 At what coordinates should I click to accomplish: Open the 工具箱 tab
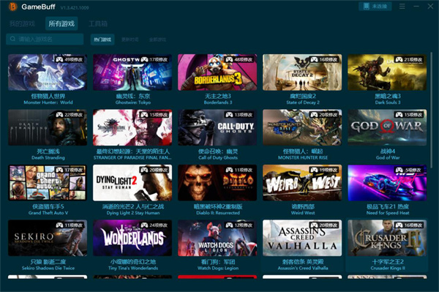click(98, 23)
